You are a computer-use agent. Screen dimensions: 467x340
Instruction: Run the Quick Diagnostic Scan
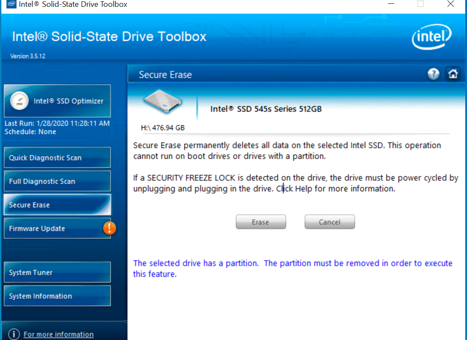(x=57, y=157)
